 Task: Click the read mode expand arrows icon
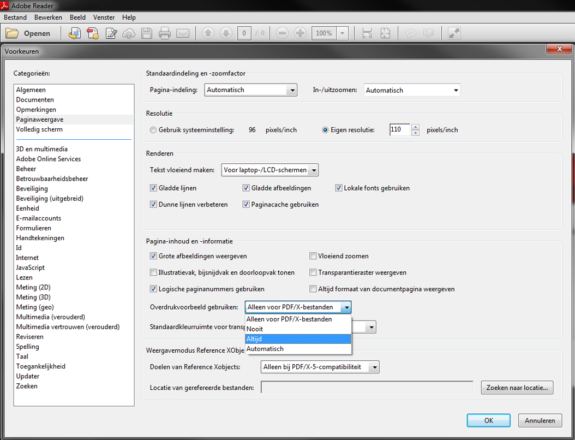454,33
